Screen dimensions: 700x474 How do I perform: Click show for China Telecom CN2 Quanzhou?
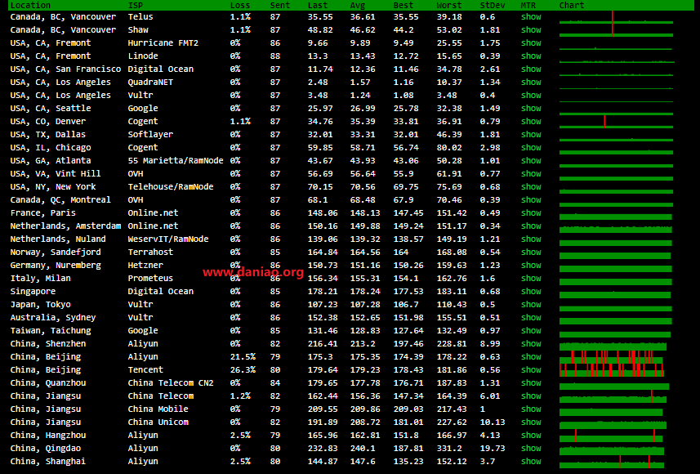(531, 382)
